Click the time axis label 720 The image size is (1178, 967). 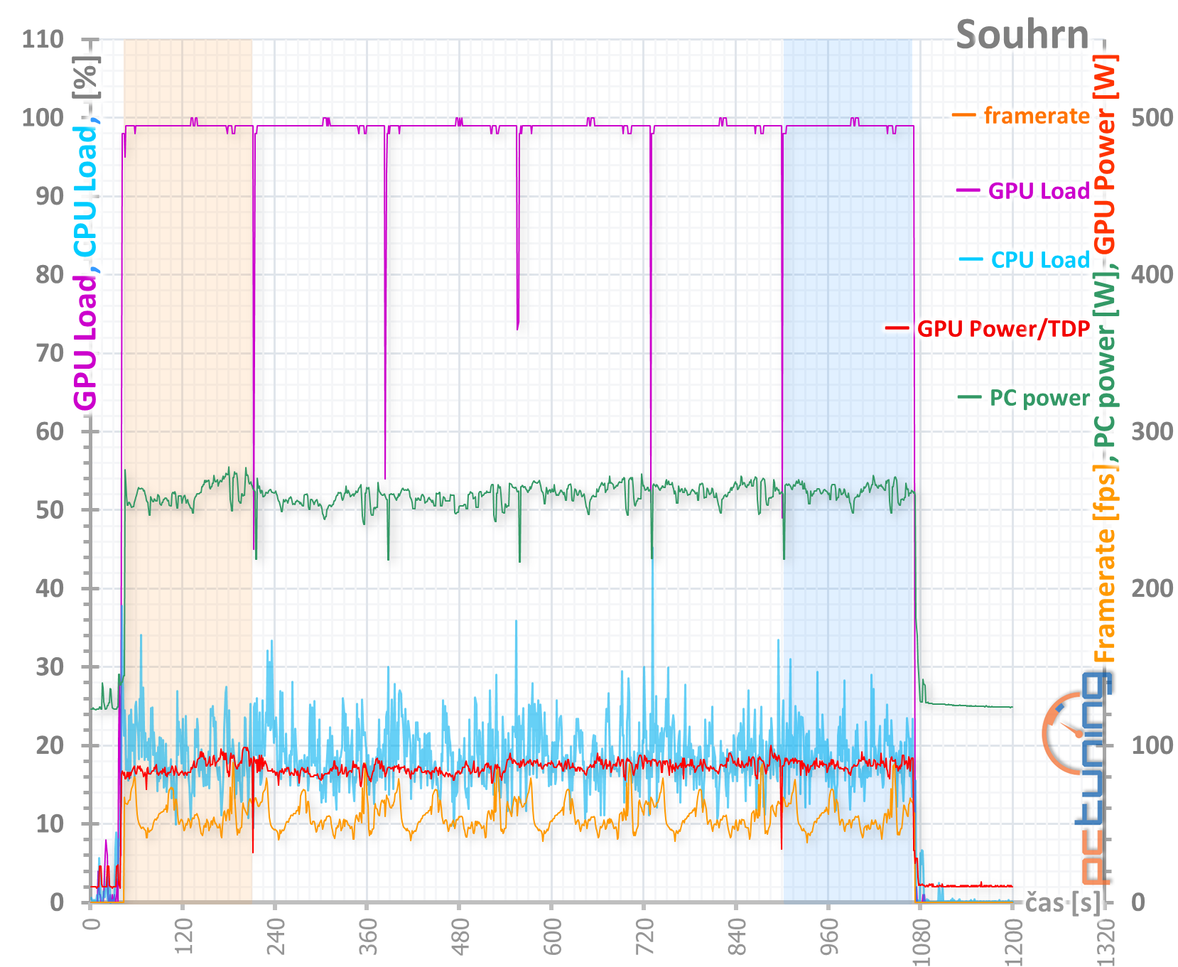point(644,937)
